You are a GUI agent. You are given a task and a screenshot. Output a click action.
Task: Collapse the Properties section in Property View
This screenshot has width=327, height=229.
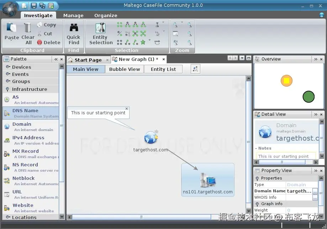click(x=257, y=178)
